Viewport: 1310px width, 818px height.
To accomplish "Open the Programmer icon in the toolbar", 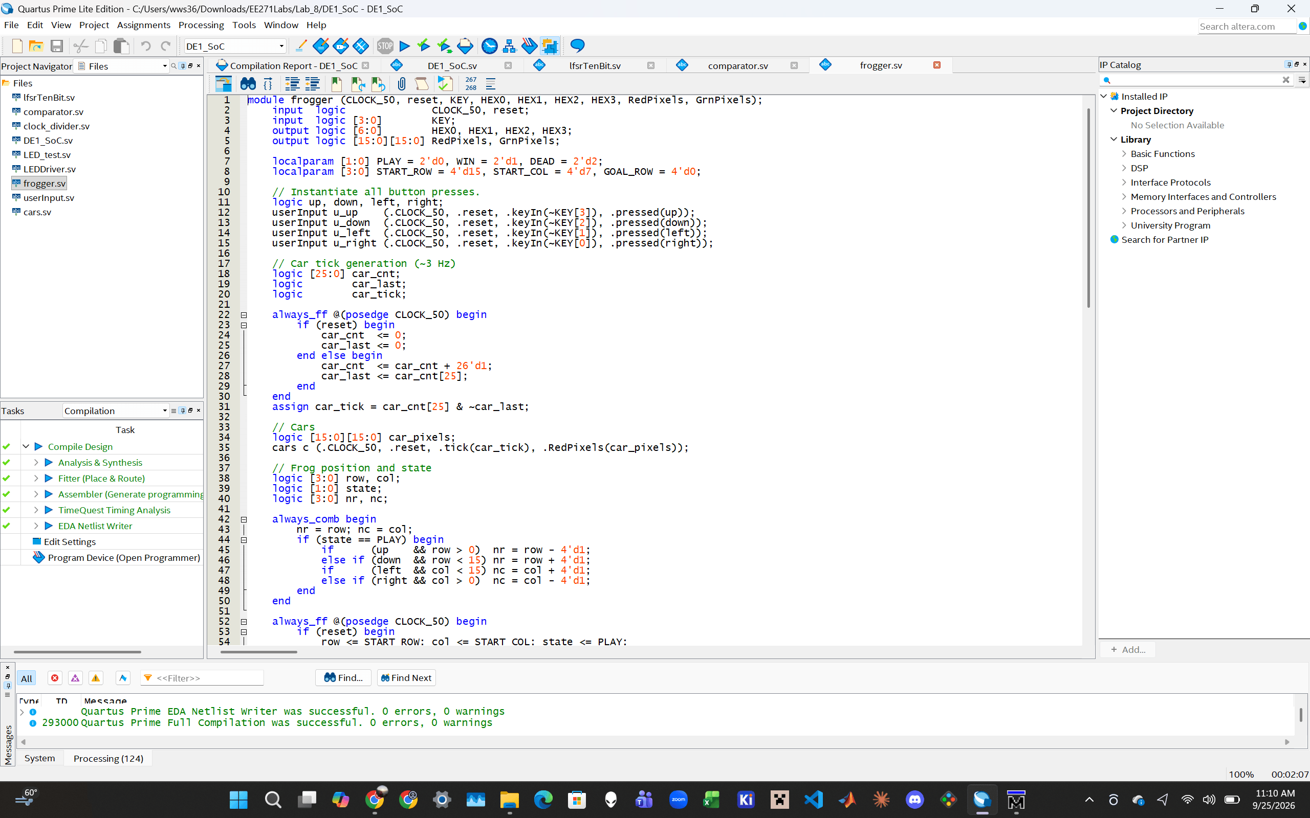I will (x=530, y=46).
